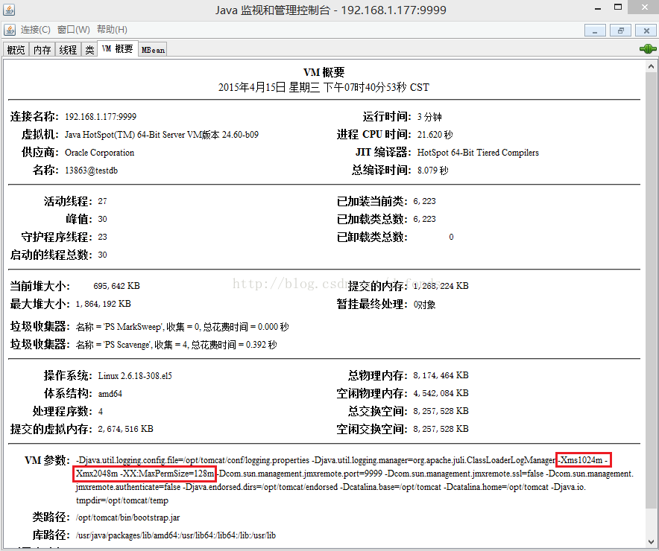Open the 窗口(W) menu

(x=74, y=30)
